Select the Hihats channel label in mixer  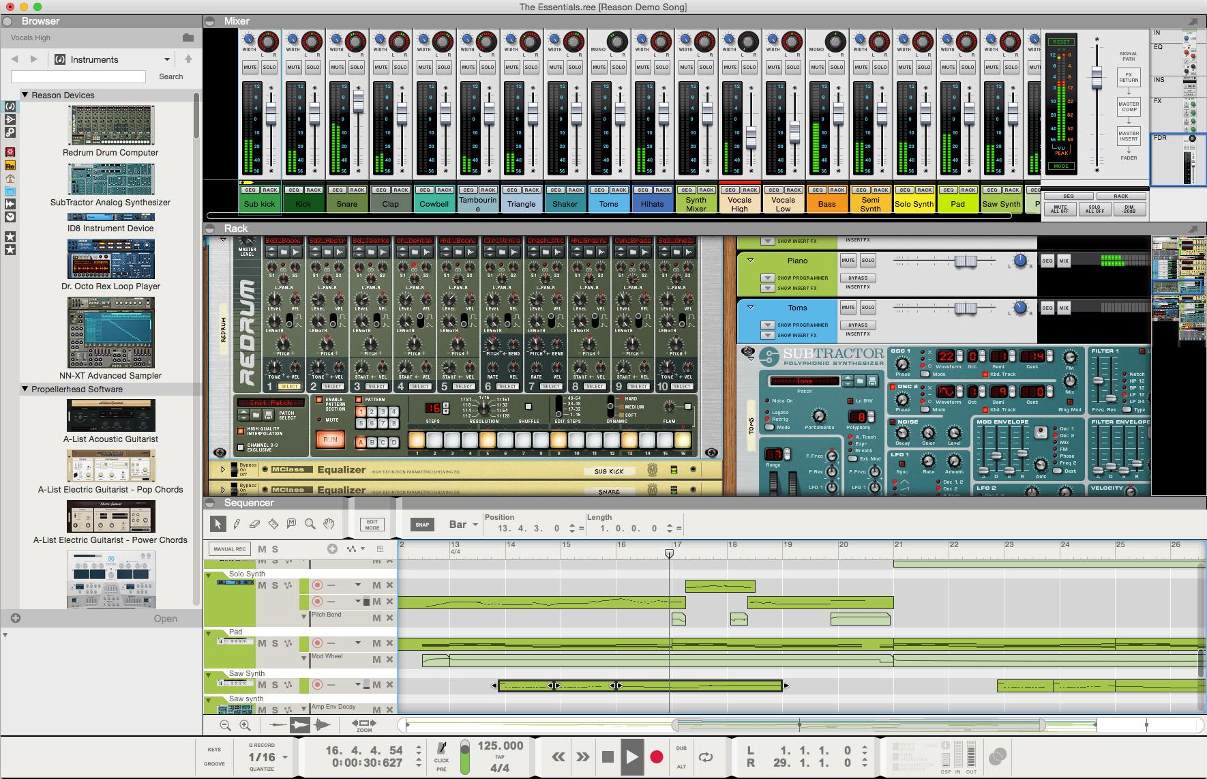652,203
